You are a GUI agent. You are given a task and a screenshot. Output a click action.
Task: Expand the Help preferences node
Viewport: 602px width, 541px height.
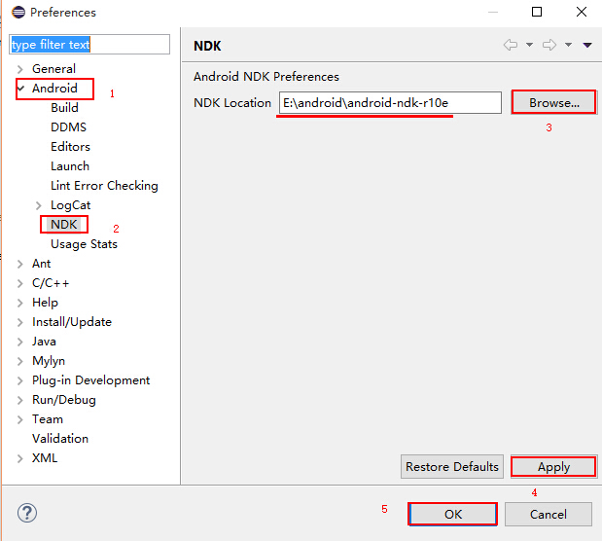click(x=20, y=303)
